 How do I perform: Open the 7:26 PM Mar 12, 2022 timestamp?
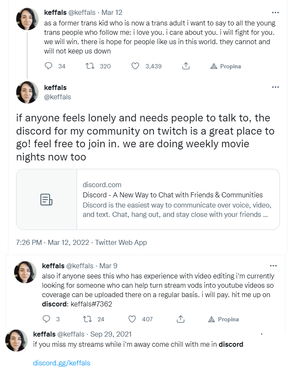click(52, 242)
